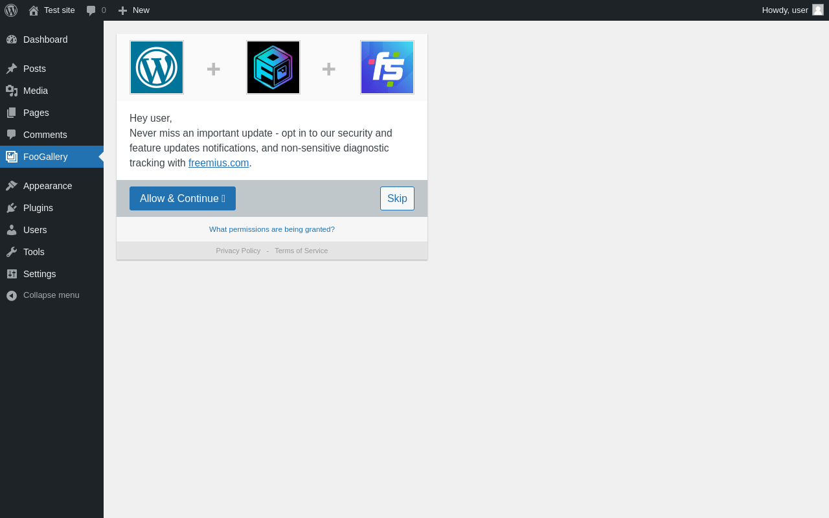This screenshot has width=829, height=518.
Task: Click the WordPress logo tile in opt-in box
Action: [x=157, y=67]
